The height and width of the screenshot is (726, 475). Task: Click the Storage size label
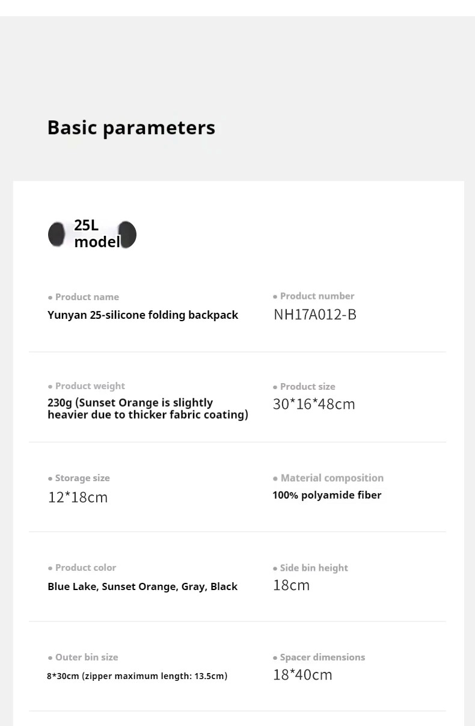(x=79, y=478)
